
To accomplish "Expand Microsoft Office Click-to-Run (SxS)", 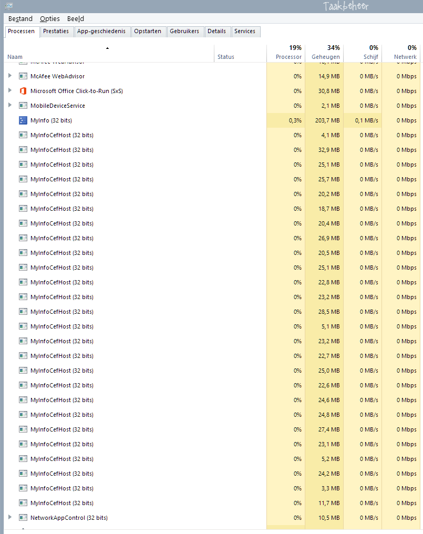I will pyautogui.click(x=9, y=90).
